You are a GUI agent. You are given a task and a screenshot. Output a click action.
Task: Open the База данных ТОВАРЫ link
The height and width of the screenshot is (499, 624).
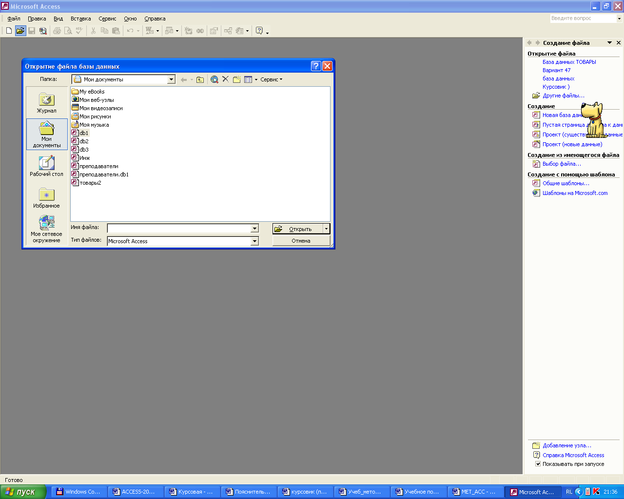point(569,62)
